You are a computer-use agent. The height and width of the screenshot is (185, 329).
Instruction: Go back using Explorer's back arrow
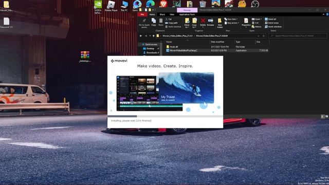tap(141, 36)
